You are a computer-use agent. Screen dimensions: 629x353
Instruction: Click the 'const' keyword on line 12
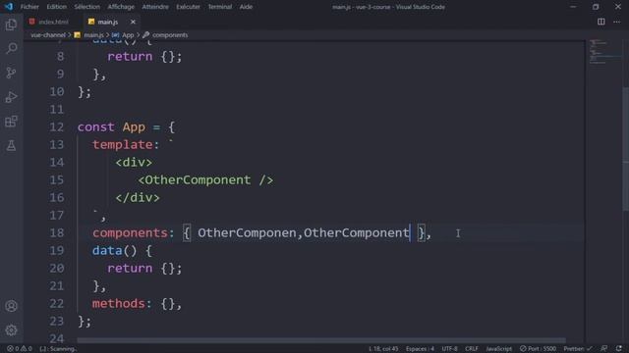click(x=96, y=126)
